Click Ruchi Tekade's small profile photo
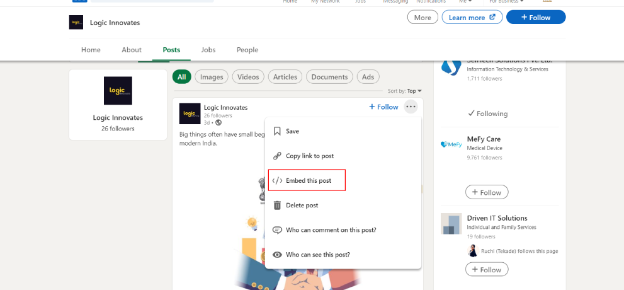 [473, 251]
